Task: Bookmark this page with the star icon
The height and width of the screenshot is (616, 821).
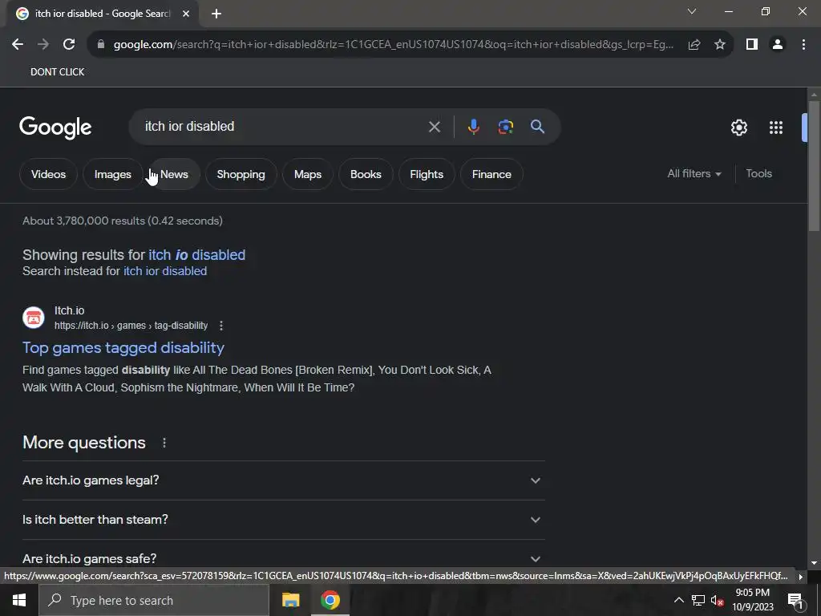Action: pos(720,45)
